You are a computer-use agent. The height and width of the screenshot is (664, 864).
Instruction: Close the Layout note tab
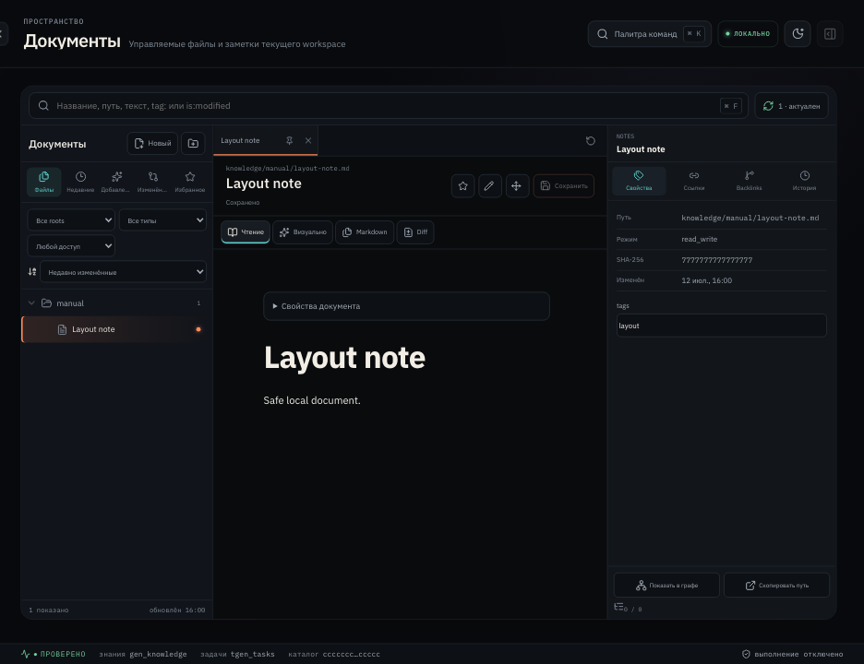(x=308, y=140)
